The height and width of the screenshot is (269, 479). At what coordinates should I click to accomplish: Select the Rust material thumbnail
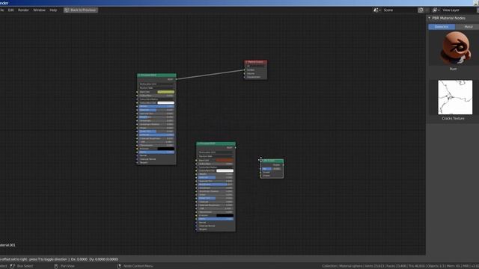(455, 48)
